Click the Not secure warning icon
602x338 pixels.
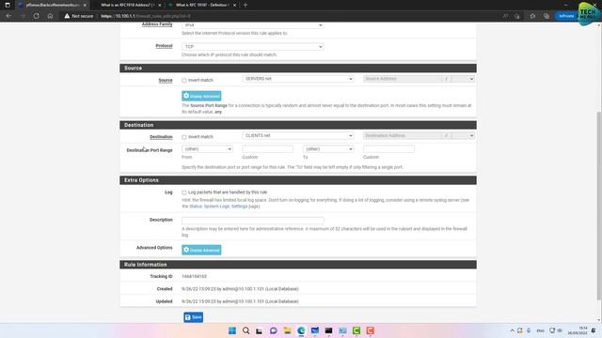[x=67, y=16]
